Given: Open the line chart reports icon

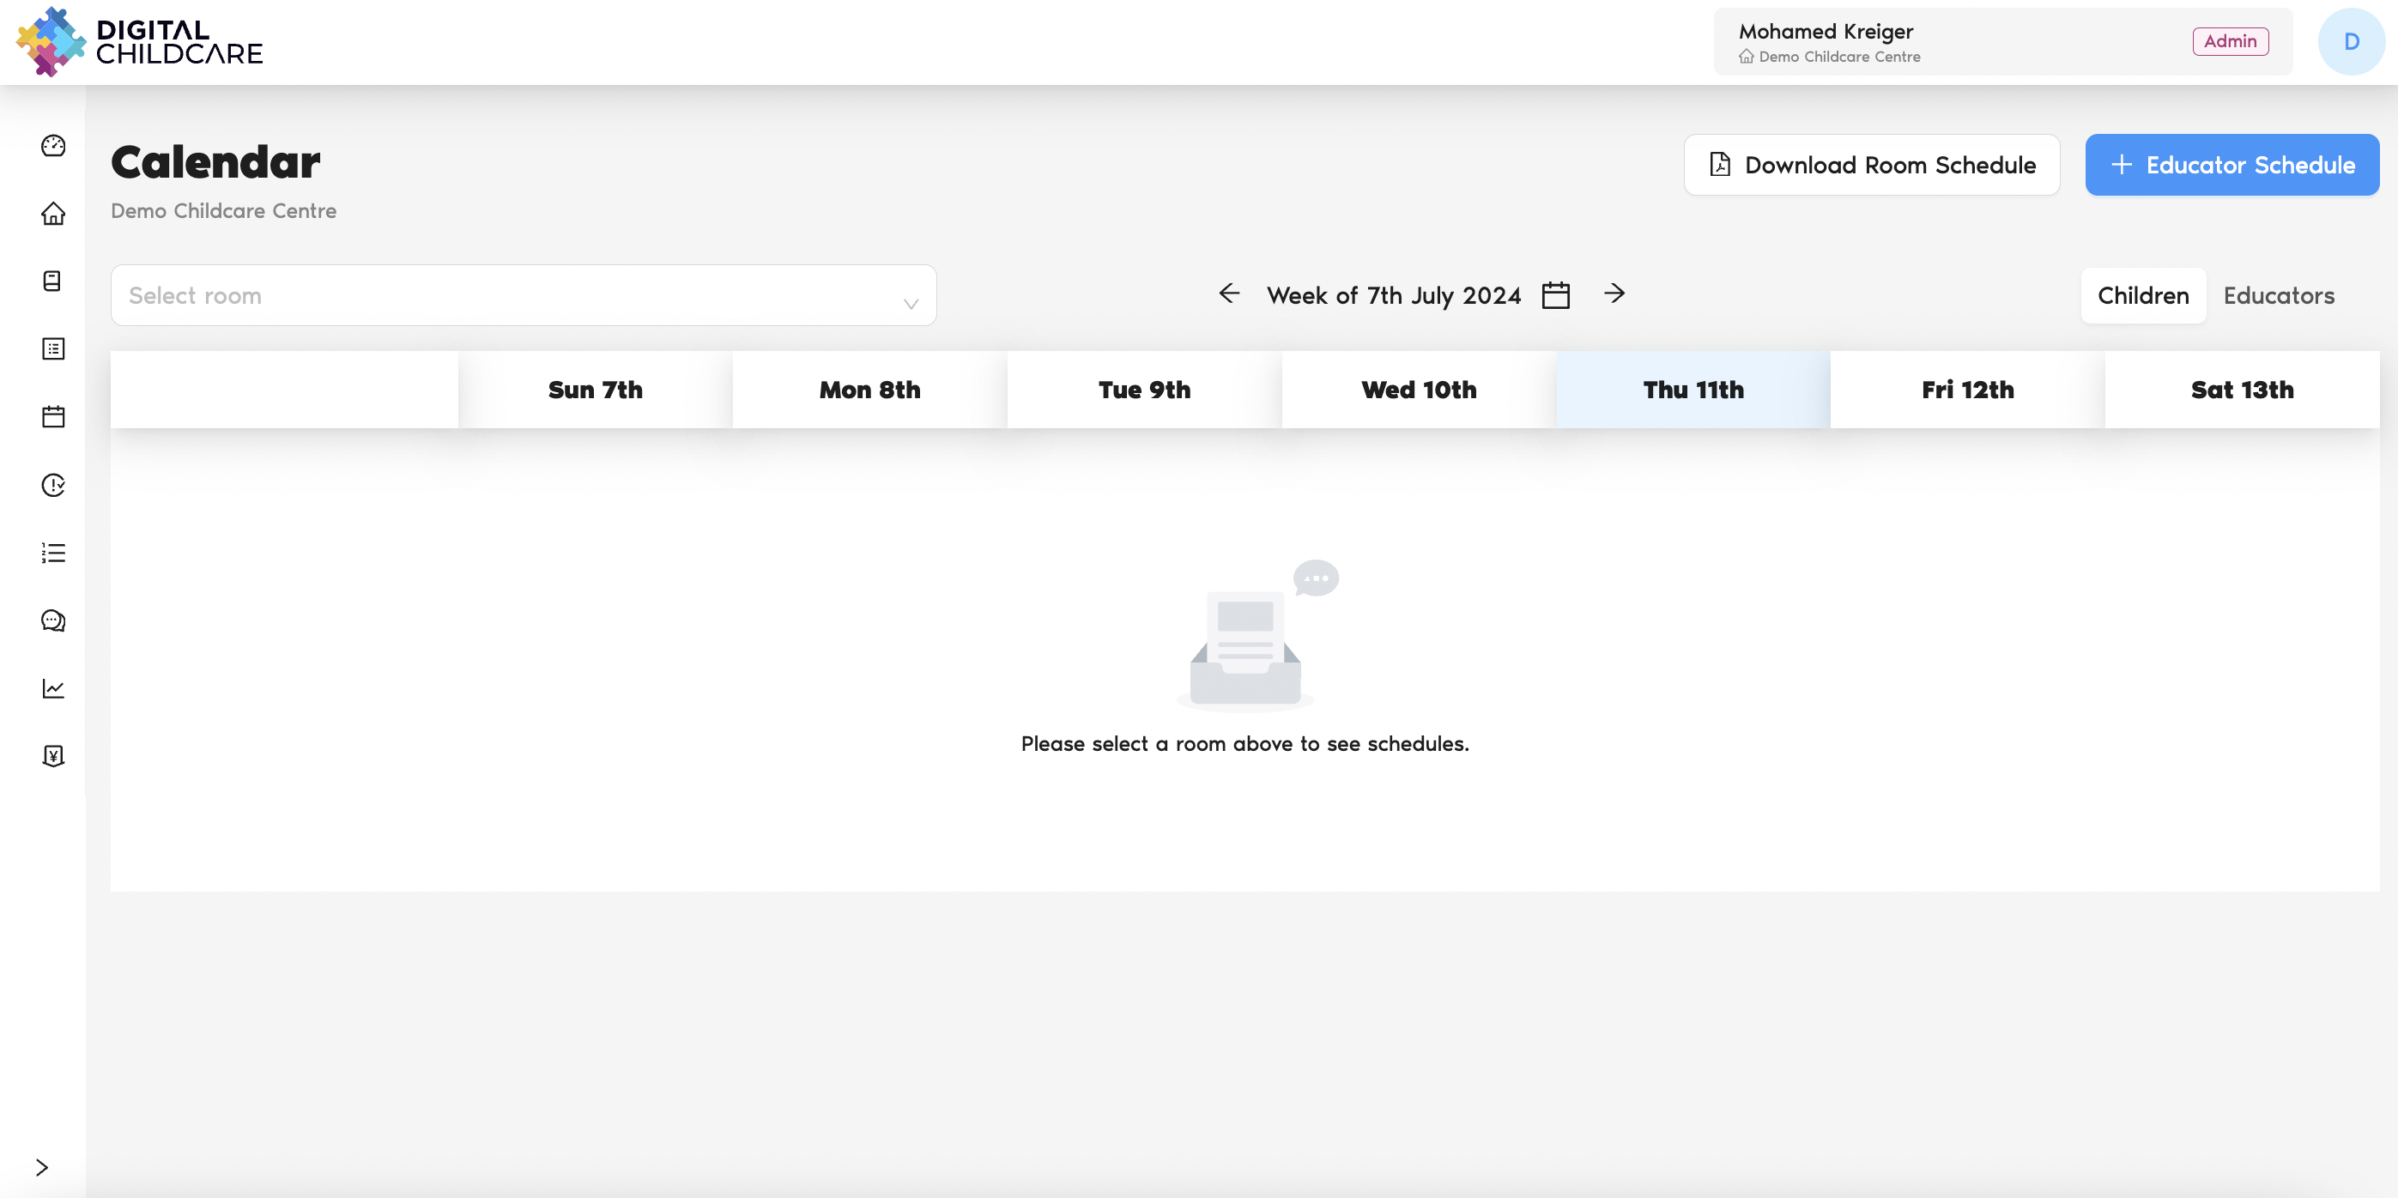Looking at the screenshot, I should tap(53, 688).
